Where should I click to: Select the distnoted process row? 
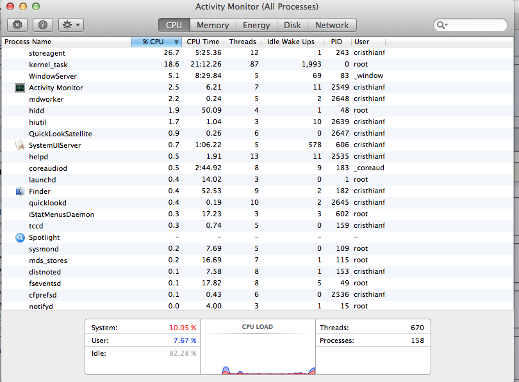(258, 272)
